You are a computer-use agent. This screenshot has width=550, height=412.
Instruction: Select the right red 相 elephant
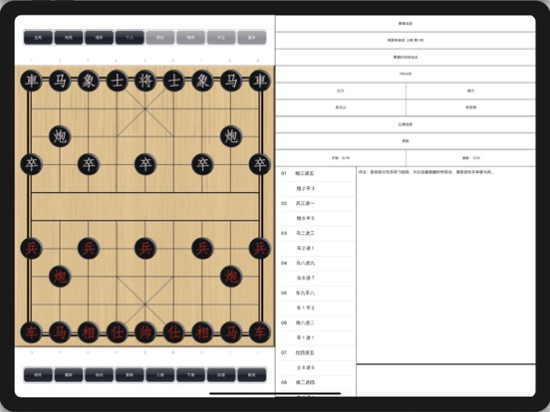pos(202,332)
